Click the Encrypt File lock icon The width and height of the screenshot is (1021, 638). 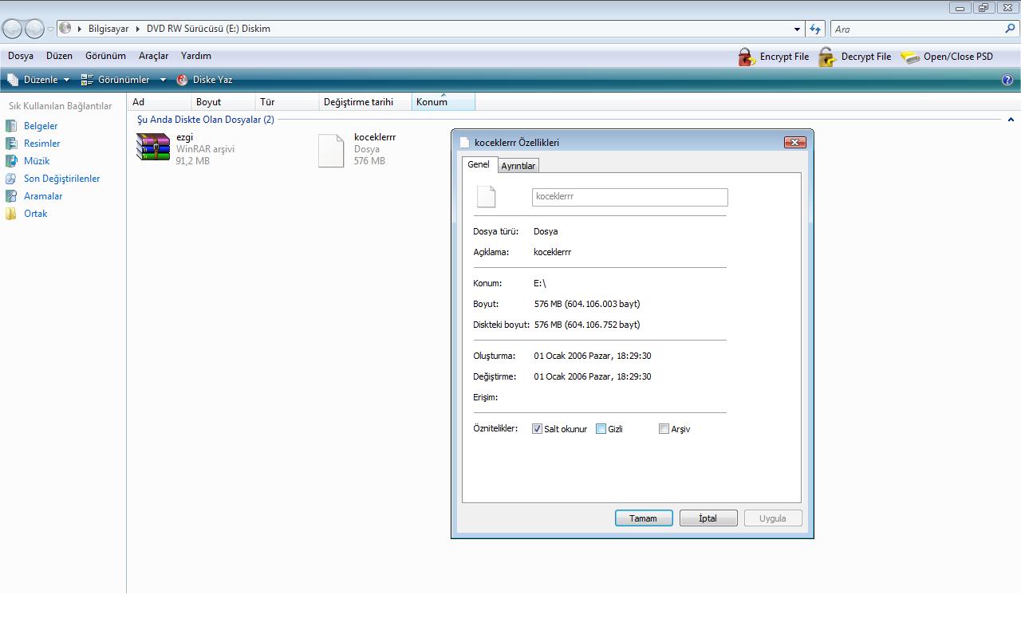click(x=747, y=57)
